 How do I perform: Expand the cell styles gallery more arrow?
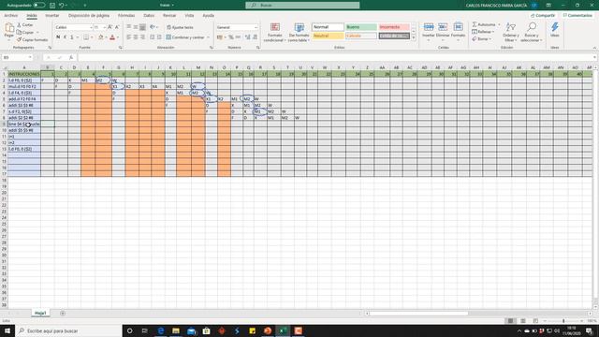414,37
